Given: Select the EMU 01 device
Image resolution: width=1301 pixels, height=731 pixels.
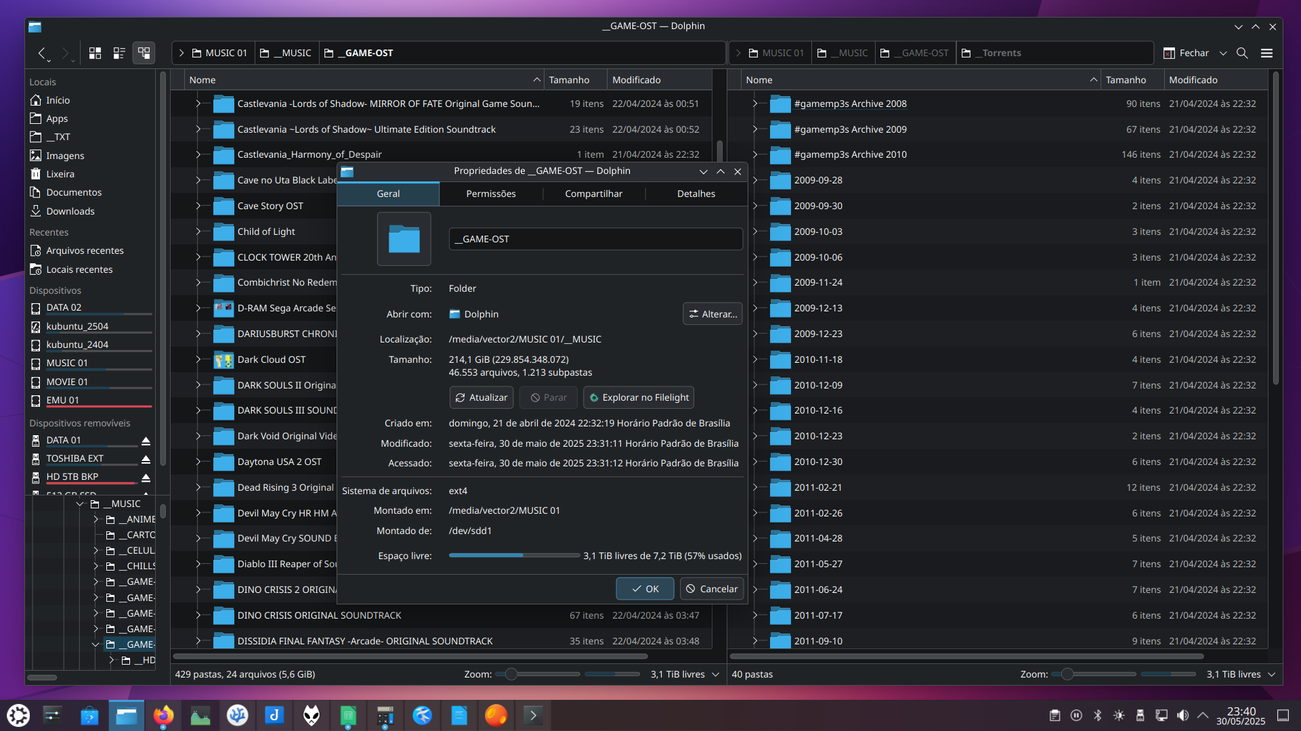Looking at the screenshot, I should point(62,400).
